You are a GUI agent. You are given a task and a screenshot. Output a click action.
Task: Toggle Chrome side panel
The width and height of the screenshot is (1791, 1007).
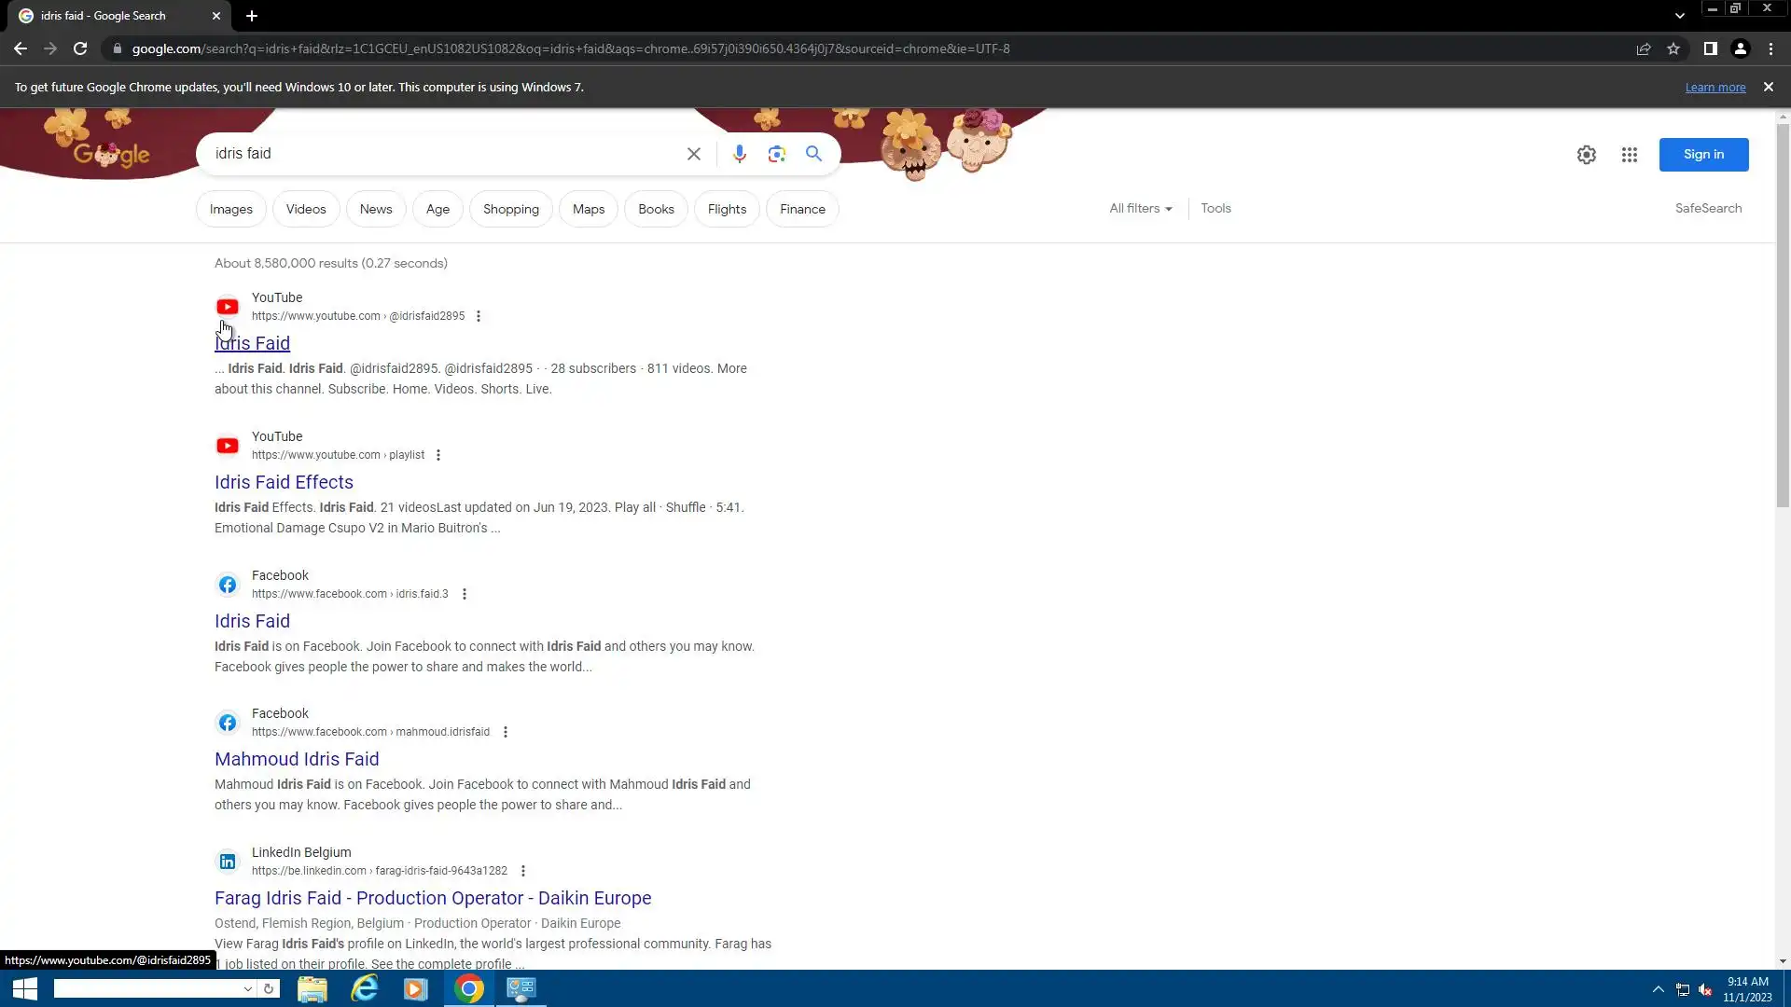[x=1710, y=48]
